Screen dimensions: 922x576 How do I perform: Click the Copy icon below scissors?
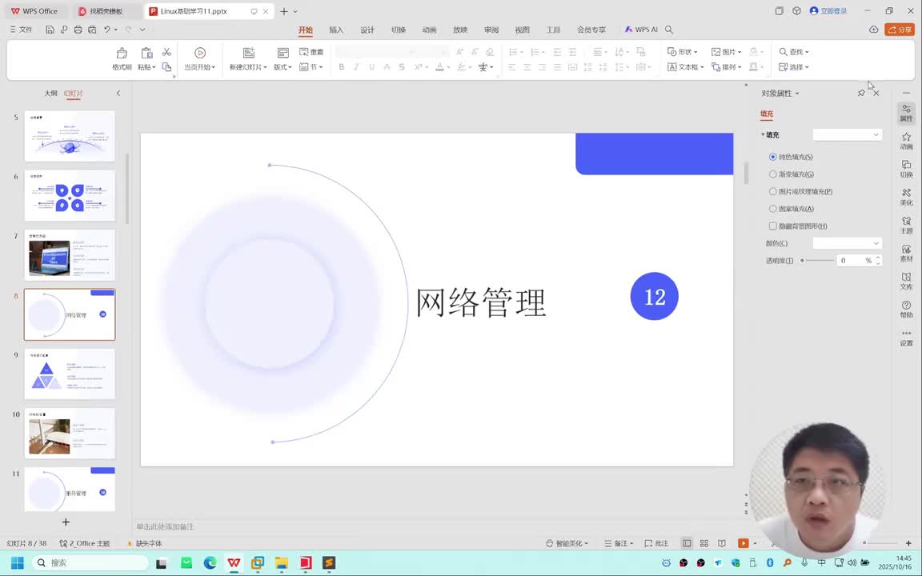167,67
